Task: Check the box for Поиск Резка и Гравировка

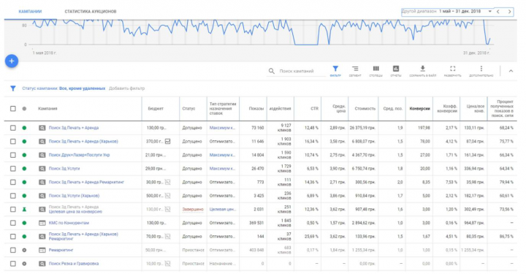Action: coord(12,264)
